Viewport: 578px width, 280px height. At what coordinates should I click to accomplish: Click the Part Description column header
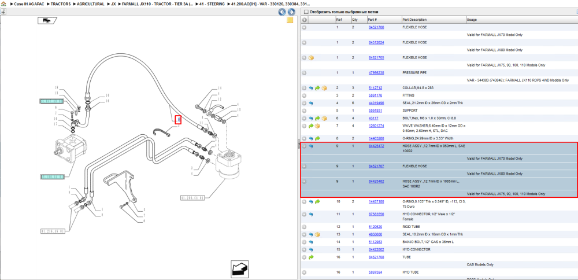click(433, 20)
